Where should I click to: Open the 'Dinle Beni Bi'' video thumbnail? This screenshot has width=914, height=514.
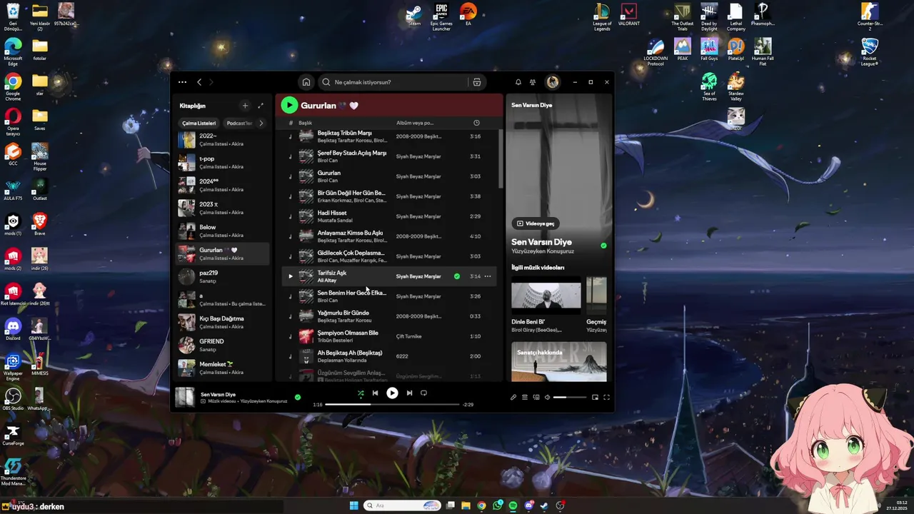point(546,296)
